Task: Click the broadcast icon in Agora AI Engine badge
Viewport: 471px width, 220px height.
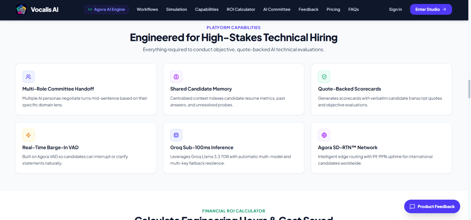Action: coord(90,10)
